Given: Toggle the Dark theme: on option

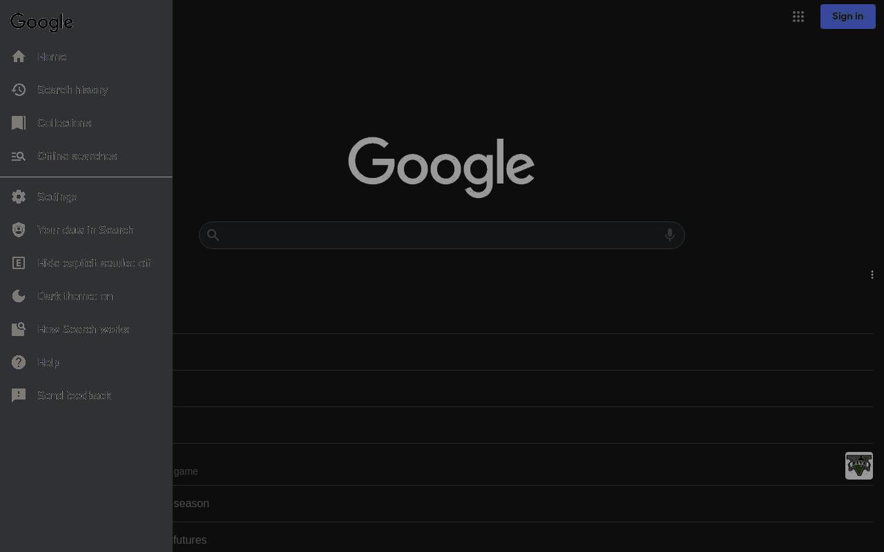Looking at the screenshot, I should 86,296.
